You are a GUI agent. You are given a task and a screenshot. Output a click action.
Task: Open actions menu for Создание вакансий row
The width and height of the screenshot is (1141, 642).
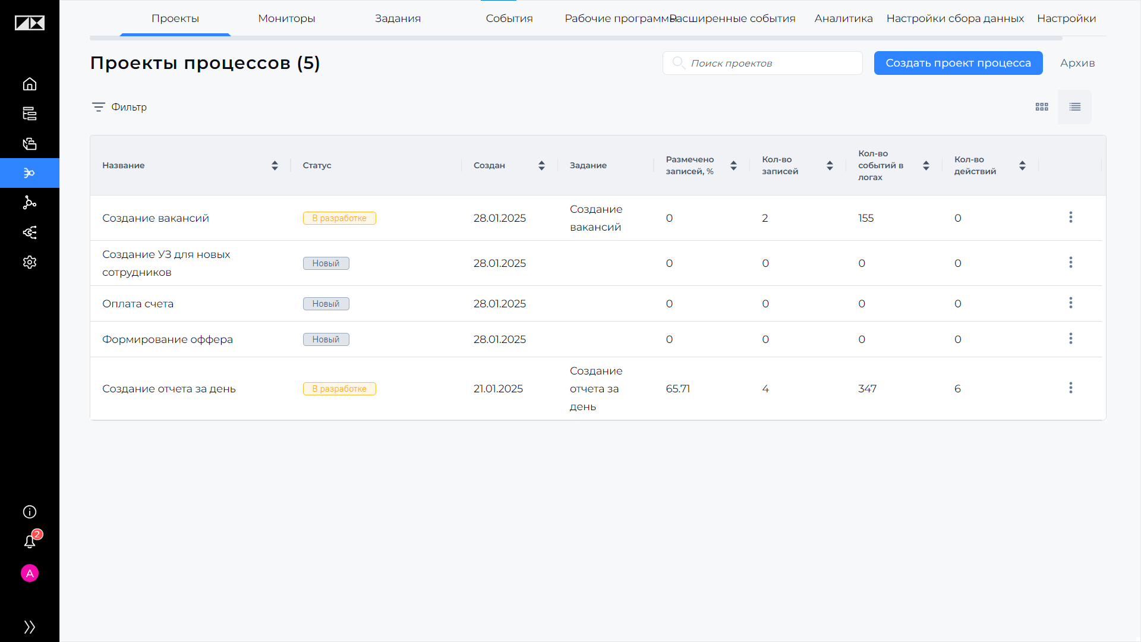click(x=1071, y=217)
